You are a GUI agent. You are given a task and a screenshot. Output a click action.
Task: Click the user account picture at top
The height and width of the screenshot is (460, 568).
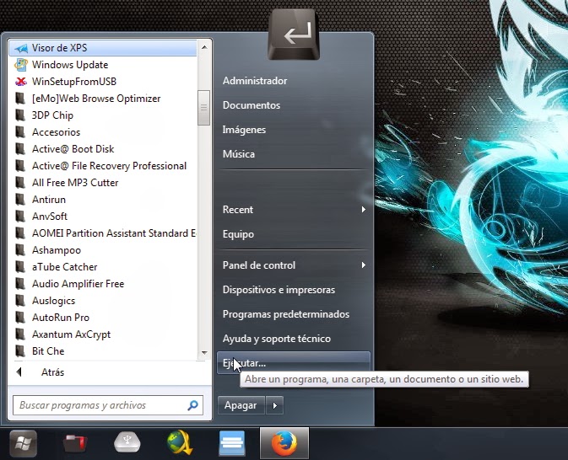point(294,35)
